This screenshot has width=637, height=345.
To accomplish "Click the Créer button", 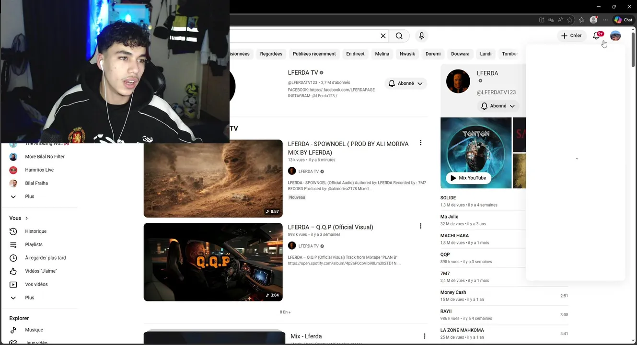I will click(571, 36).
